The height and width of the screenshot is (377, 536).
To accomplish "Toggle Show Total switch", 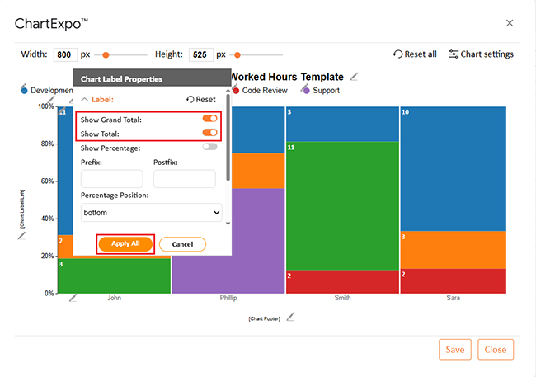I will pyautogui.click(x=209, y=132).
